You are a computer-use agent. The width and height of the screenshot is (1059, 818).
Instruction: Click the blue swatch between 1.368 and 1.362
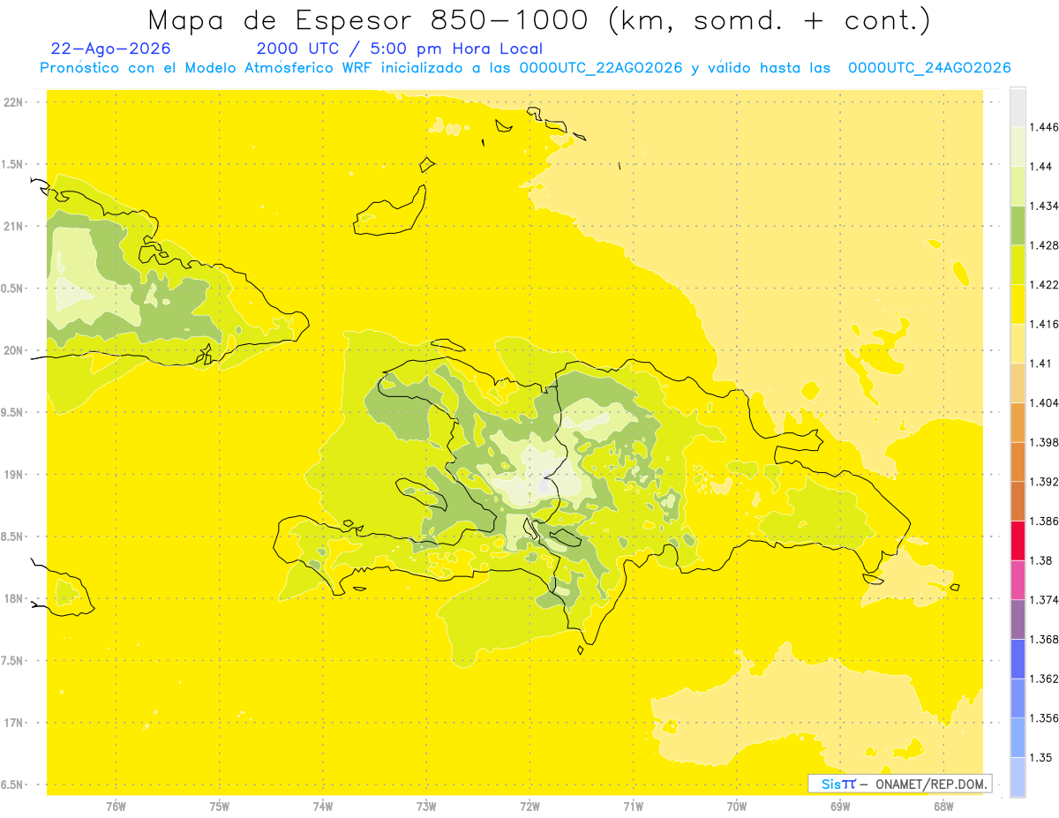pyautogui.click(x=1018, y=658)
